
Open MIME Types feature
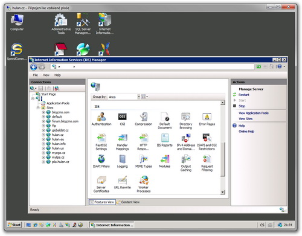coord(144,161)
